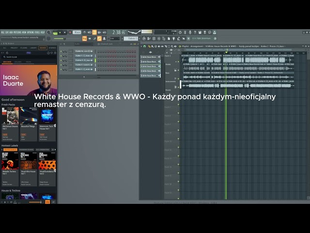
Task: Click the sample preview volume slider
Action: tap(35, 202)
